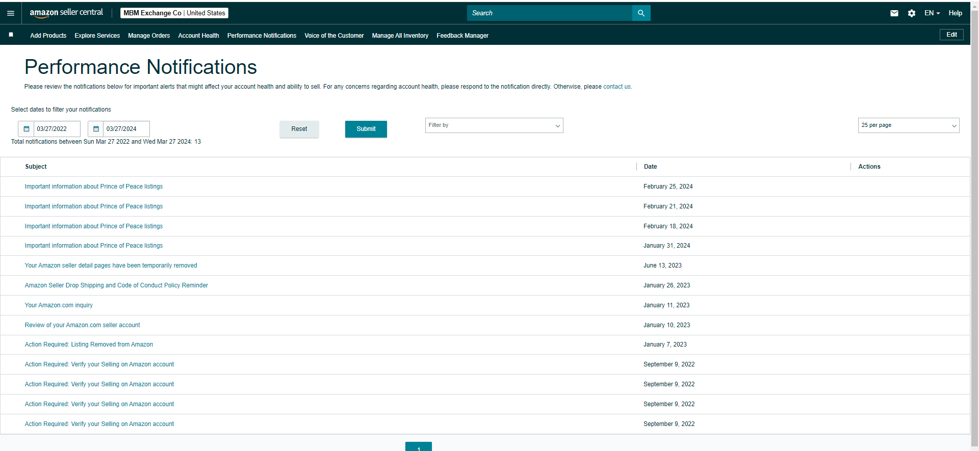
Task: Open Explore Services menu item
Action: (97, 36)
